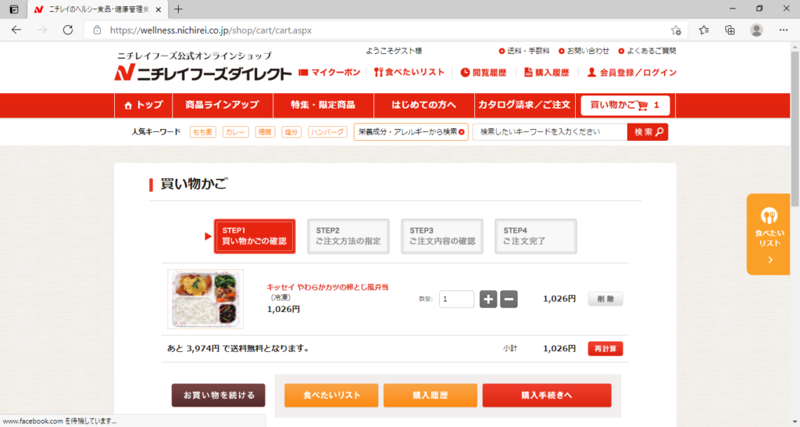Reload the page with the refresh icon

(x=68, y=30)
